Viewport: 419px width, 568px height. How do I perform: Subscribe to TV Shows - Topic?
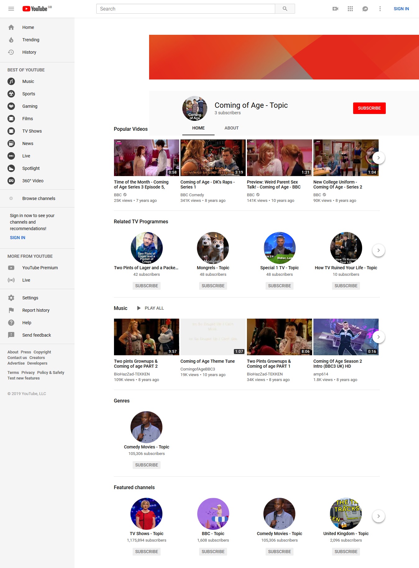tap(147, 552)
